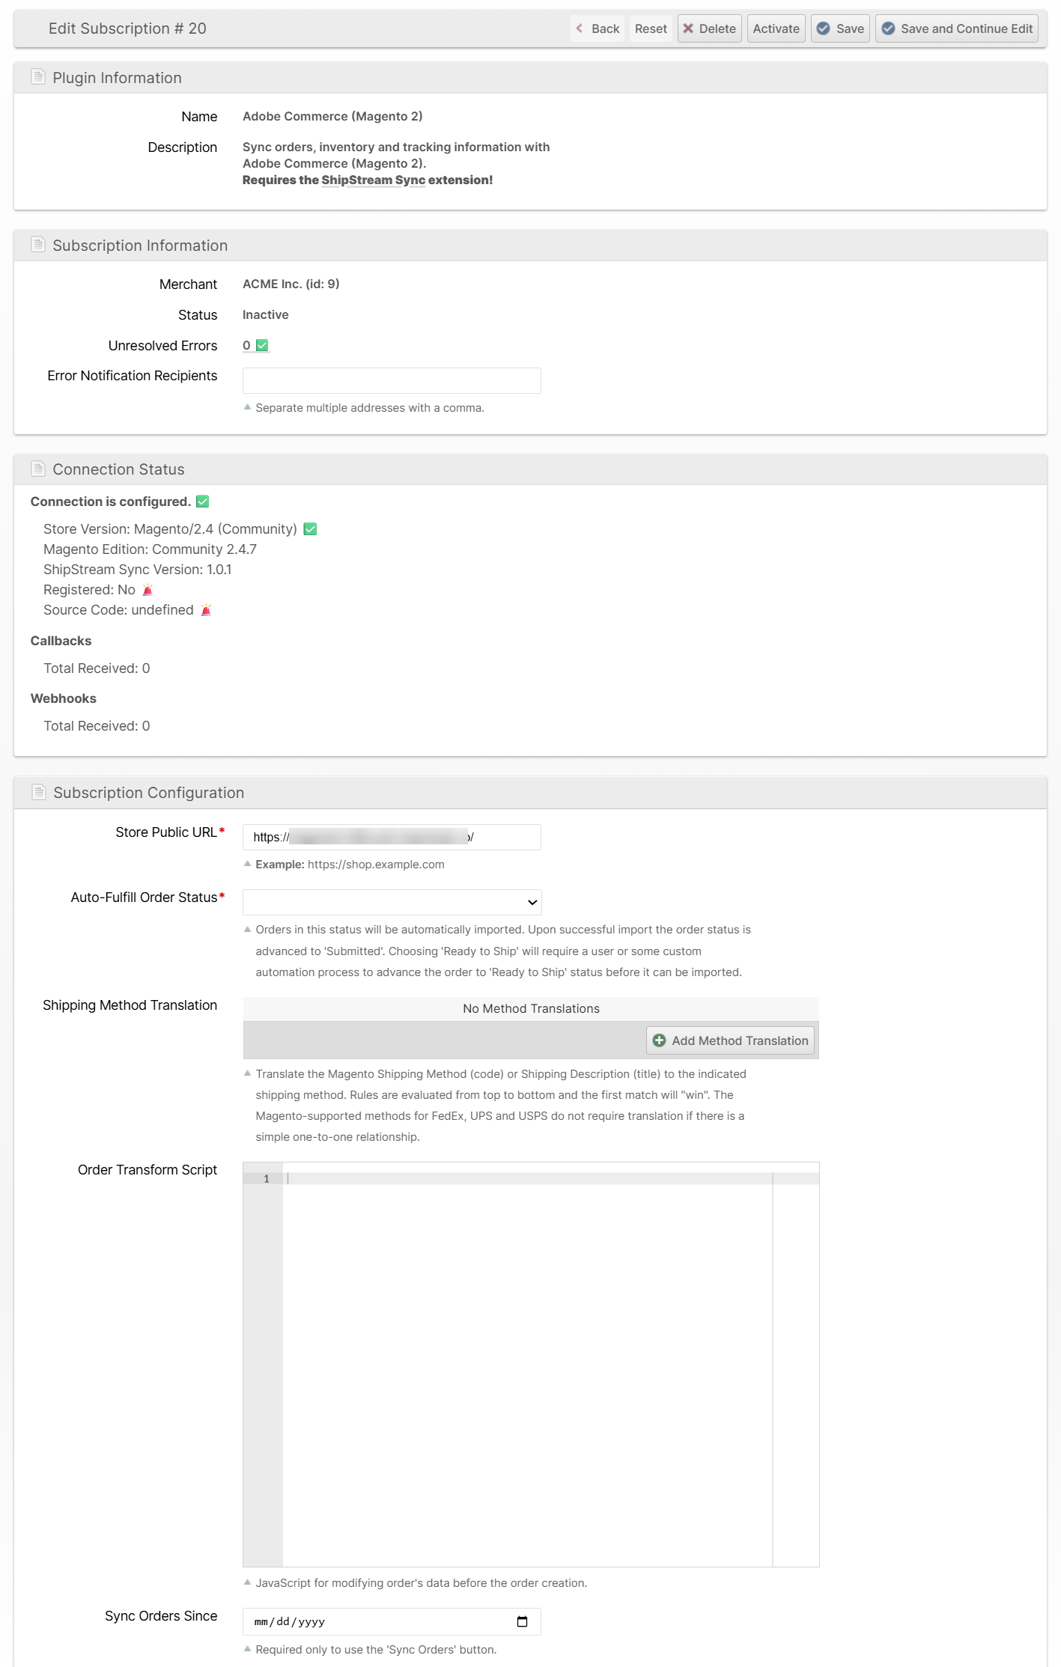Click the Subscription Information section document icon
The image size is (1061, 1667).
(x=38, y=245)
